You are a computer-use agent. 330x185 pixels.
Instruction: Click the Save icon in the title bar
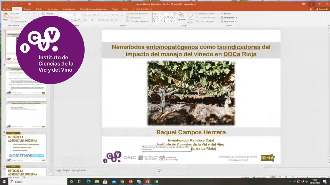click(6, 4)
